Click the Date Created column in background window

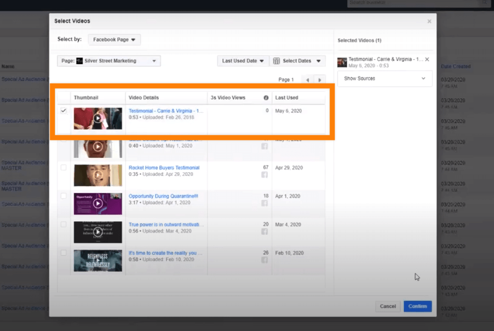pos(456,67)
